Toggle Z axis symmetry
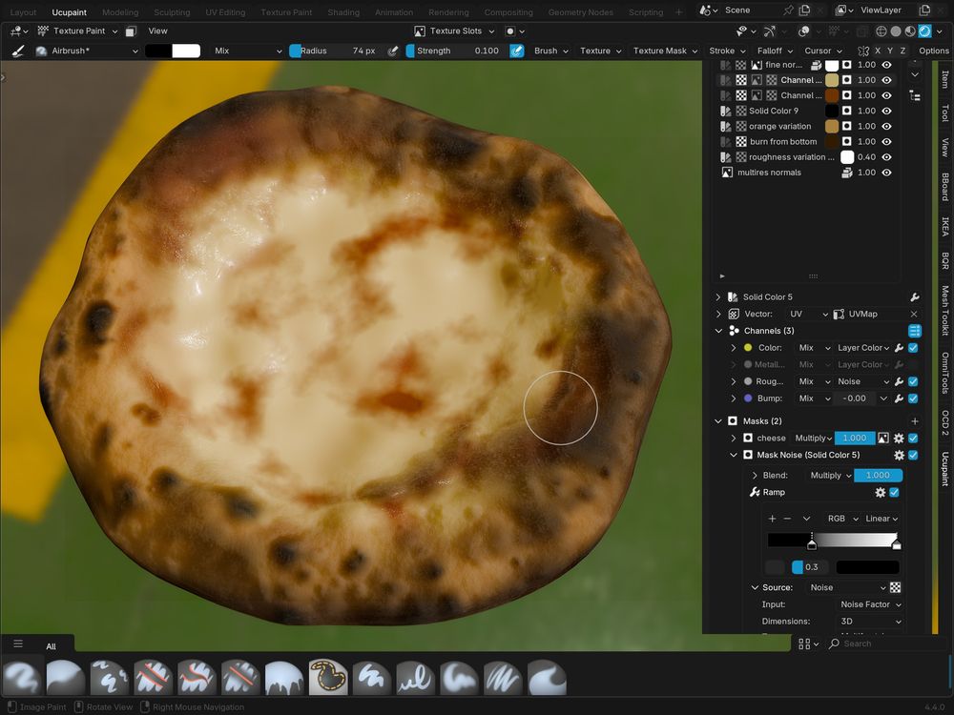 [902, 51]
